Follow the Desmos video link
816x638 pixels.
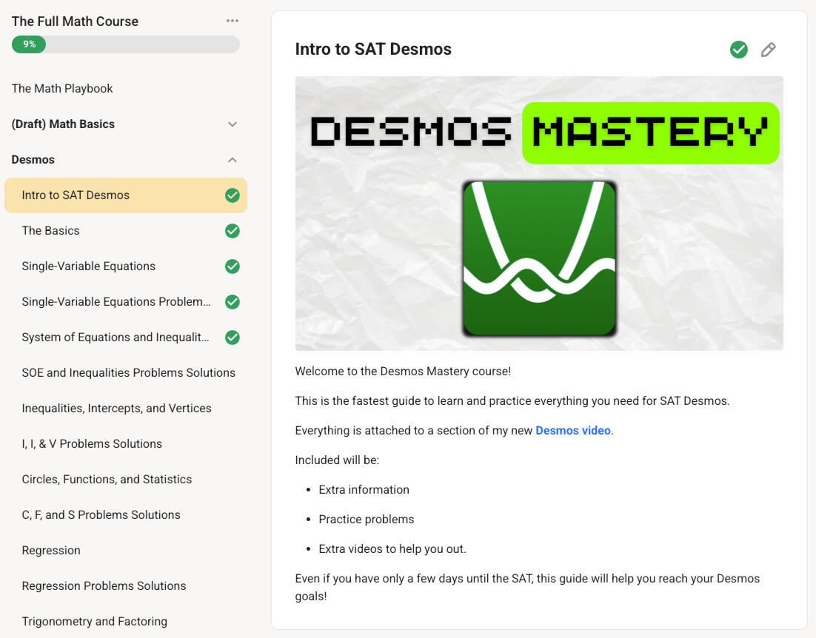pos(573,431)
